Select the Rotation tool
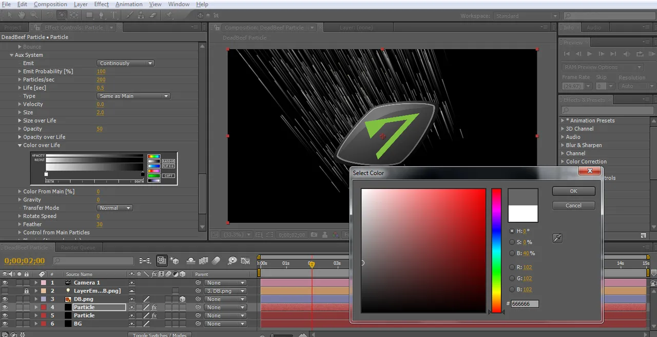The image size is (657, 337). tap(50, 15)
